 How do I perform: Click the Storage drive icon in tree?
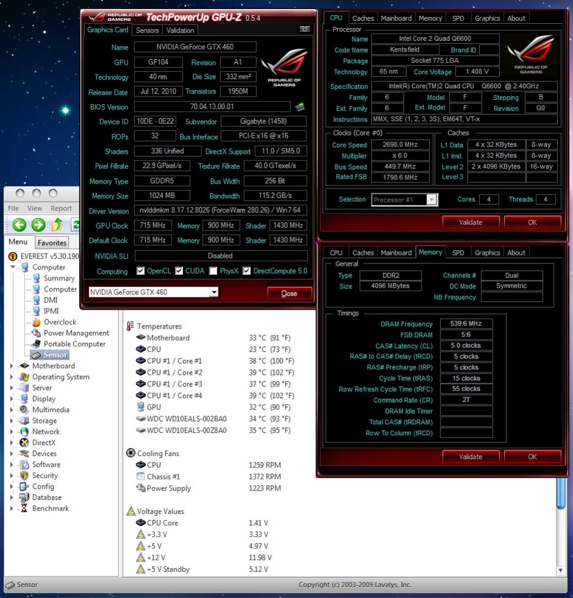pos(24,421)
